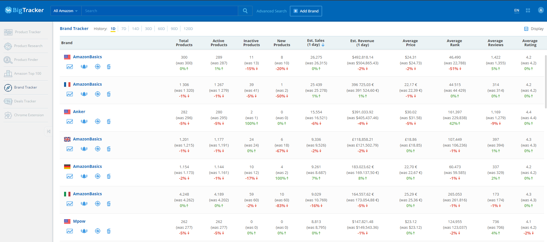Open the EN language selector
Screen dimensions: 547x242
click(x=517, y=10)
